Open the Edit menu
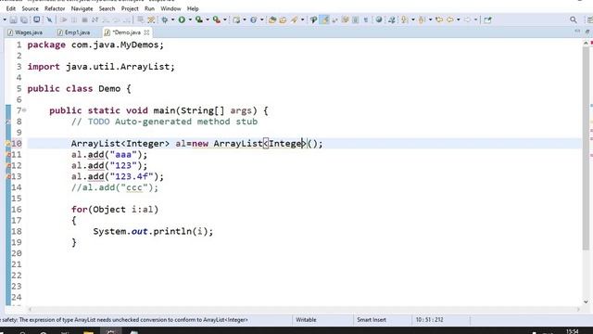The image size is (593, 334). 11,8
